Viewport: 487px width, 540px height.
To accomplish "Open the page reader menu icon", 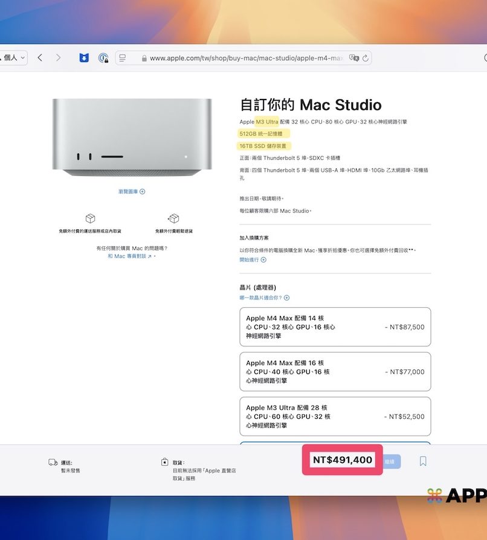I will click(x=123, y=58).
